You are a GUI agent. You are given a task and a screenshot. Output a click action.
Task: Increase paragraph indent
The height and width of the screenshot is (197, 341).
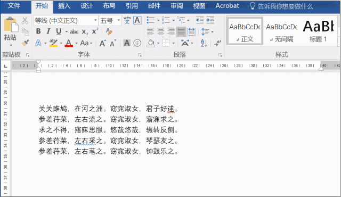point(210,20)
